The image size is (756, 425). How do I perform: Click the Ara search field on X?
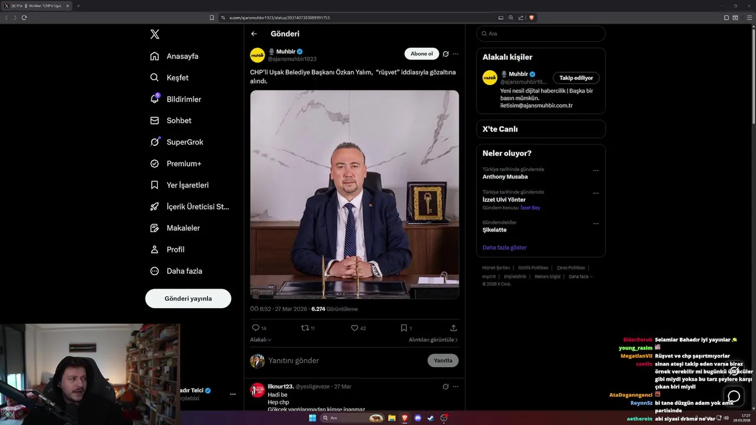coord(541,34)
